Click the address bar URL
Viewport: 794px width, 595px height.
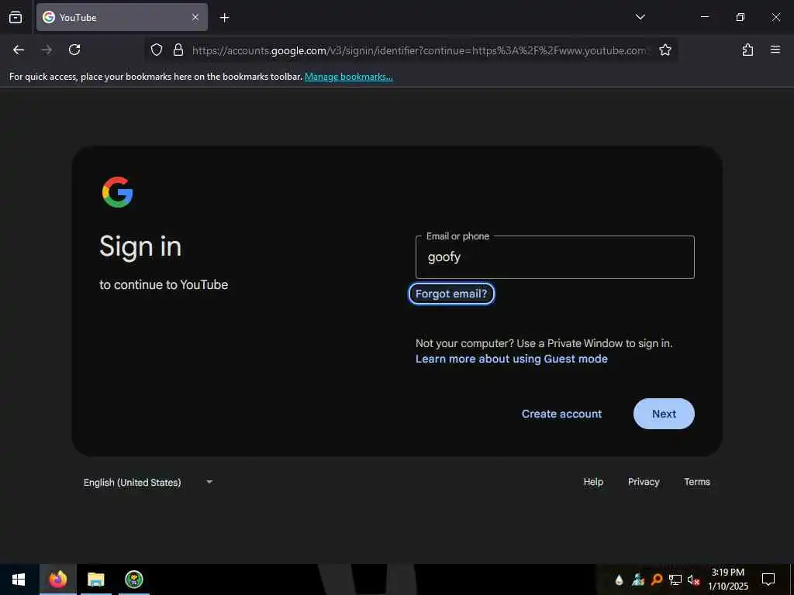(419, 50)
